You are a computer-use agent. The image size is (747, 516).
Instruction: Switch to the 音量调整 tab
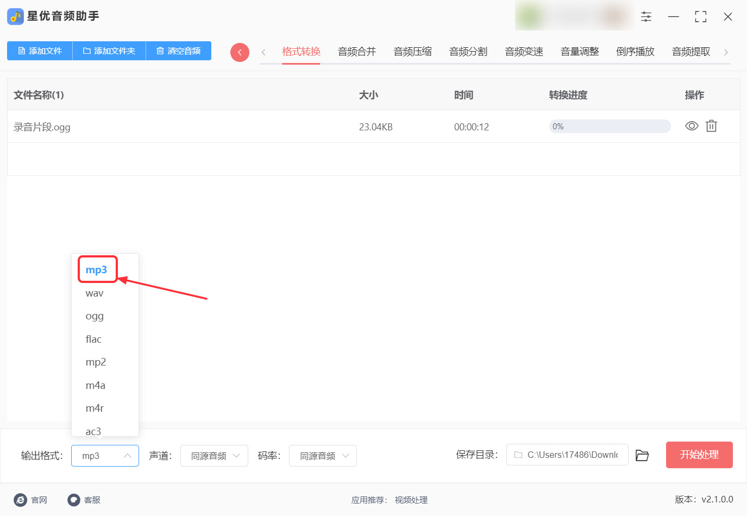point(580,52)
